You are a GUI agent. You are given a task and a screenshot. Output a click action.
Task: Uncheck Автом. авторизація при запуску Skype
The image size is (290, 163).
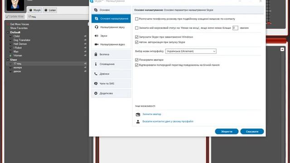click(x=137, y=42)
